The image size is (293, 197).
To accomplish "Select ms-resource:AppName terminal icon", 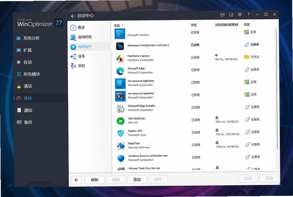I will [x=120, y=96].
